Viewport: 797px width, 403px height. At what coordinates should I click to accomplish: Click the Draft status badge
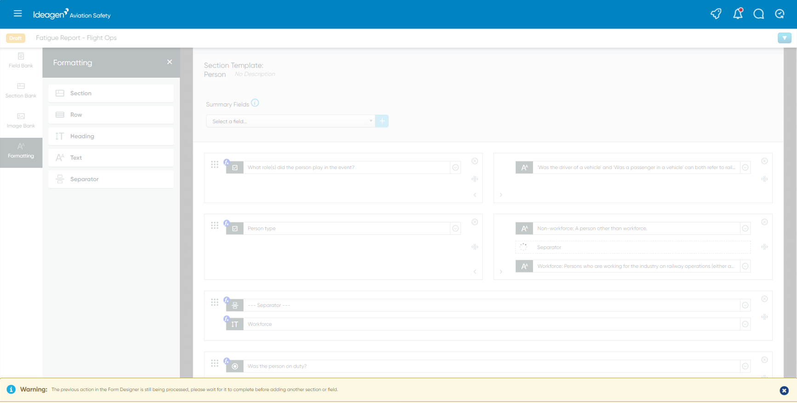[16, 38]
